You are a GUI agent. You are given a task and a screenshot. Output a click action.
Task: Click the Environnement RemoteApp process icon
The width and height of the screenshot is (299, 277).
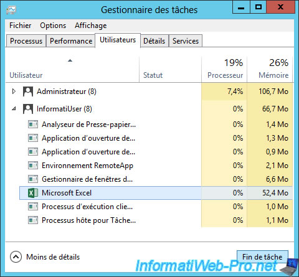(33, 166)
